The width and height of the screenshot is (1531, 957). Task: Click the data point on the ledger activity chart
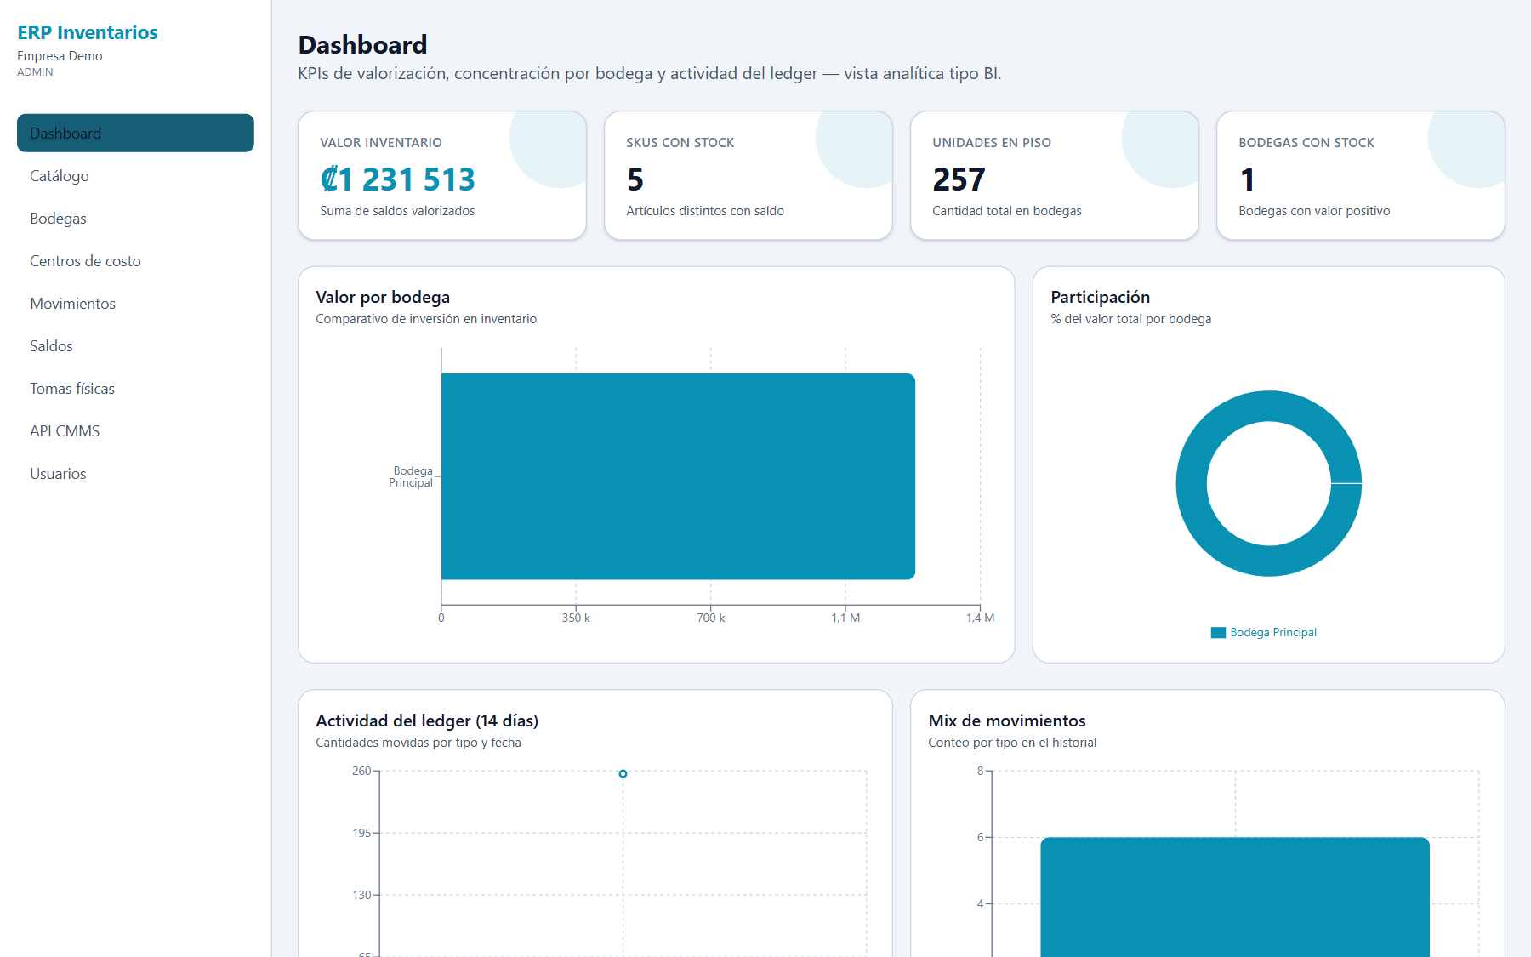coord(623,774)
